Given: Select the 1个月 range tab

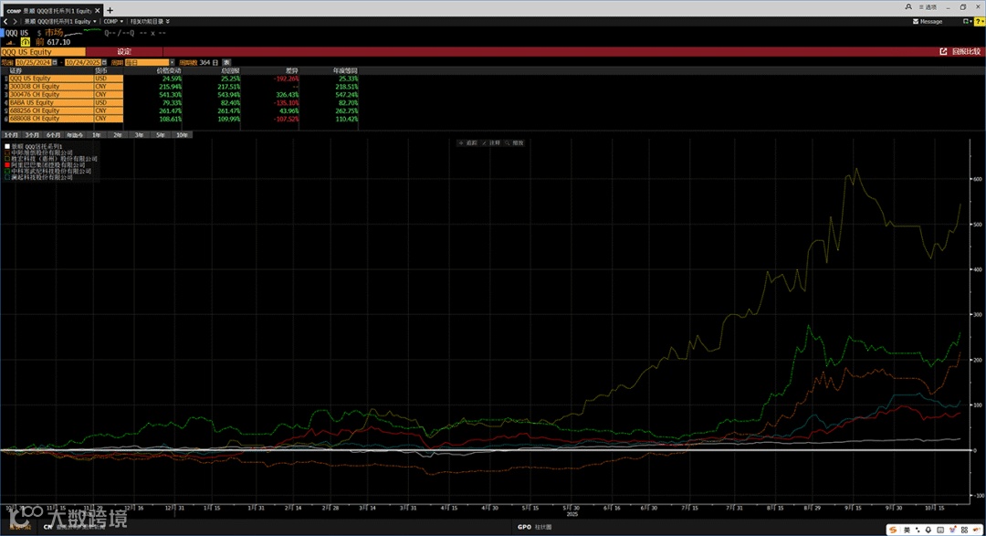Looking at the screenshot, I should [11, 134].
